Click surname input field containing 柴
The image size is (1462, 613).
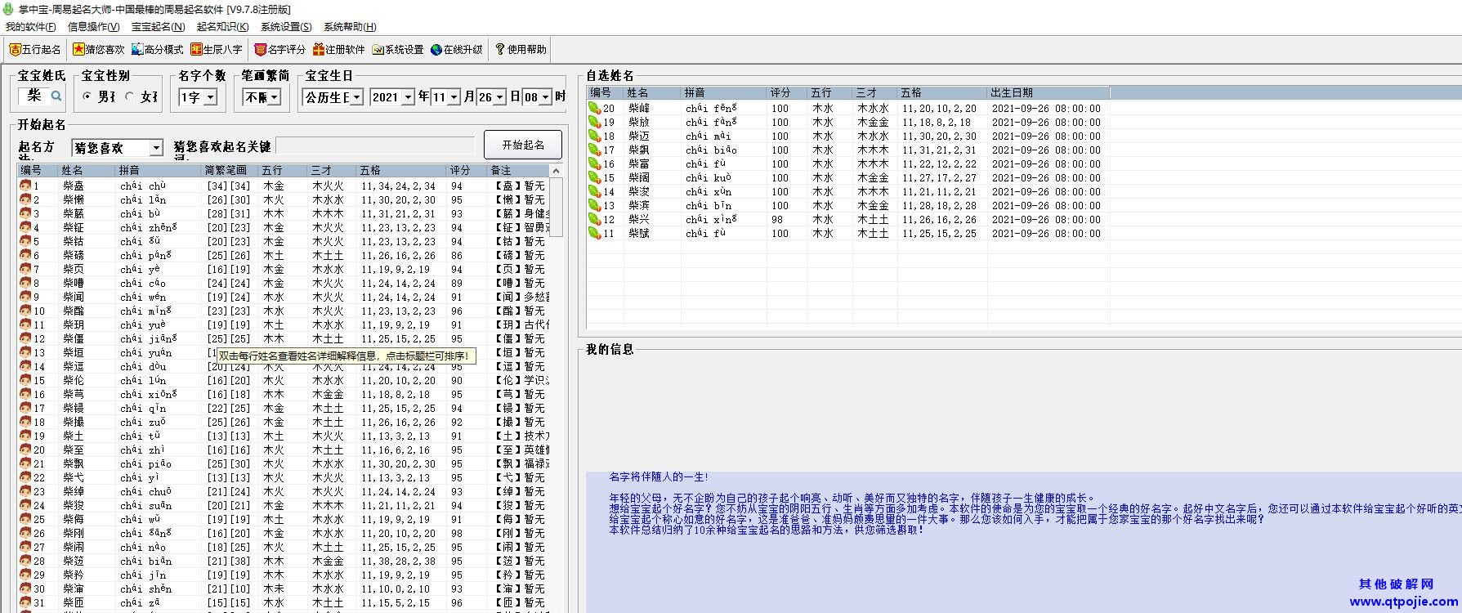click(x=34, y=96)
